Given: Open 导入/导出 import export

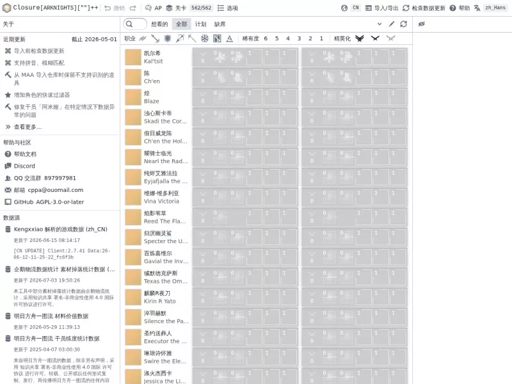Looking at the screenshot, I should (381, 8).
